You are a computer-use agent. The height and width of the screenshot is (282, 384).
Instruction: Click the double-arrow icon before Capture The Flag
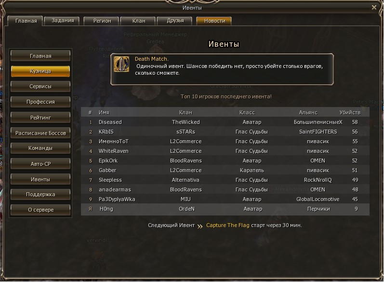point(200,226)
